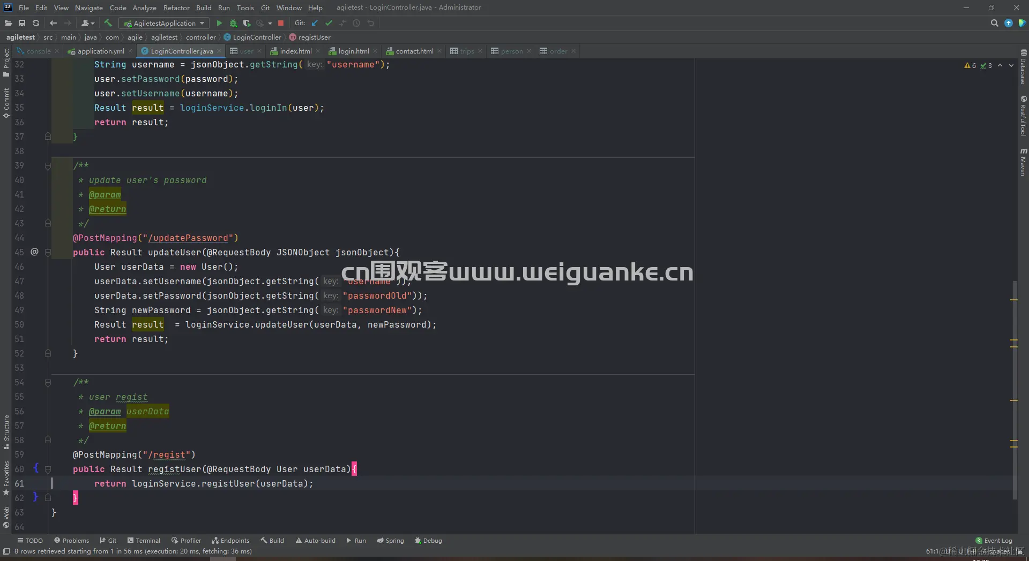Open the Terminal tool window
The width and height of the screenshot is (1029, 561).
(x=144, y=541)
